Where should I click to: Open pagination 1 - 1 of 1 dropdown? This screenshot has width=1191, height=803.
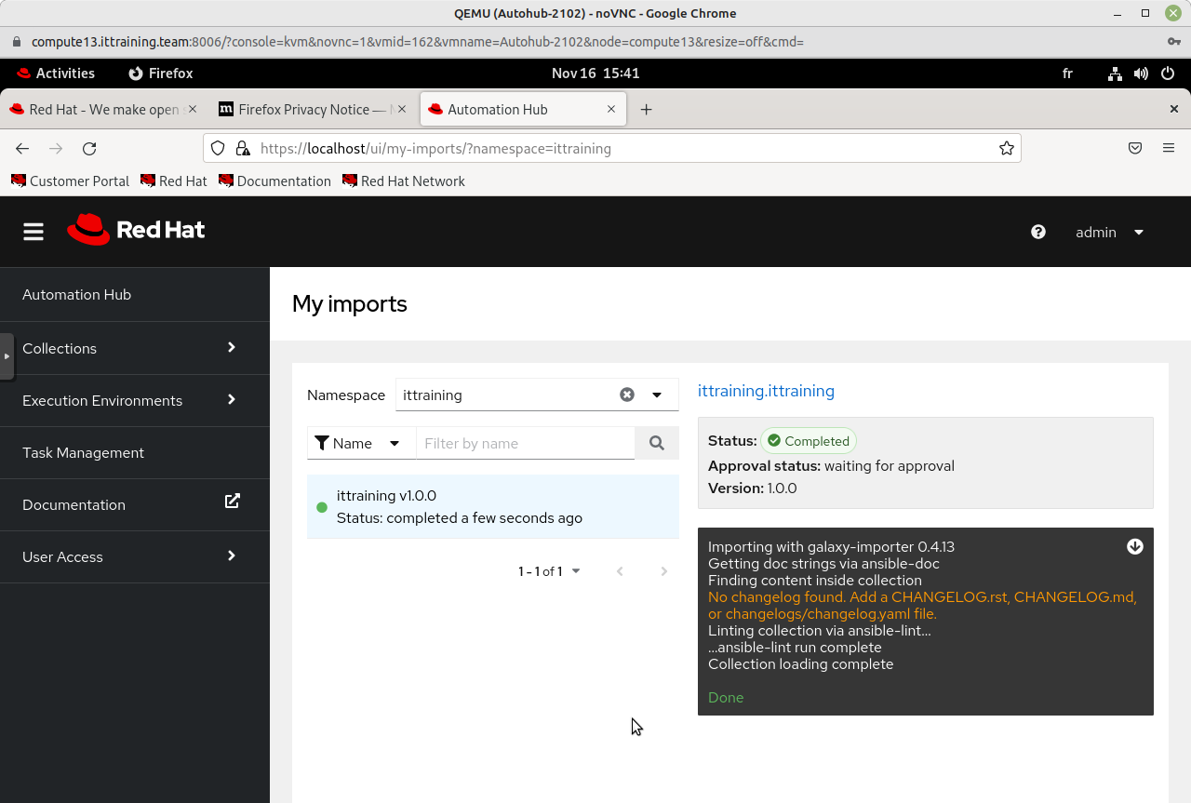pyautogui.click(x=549, y=571)
